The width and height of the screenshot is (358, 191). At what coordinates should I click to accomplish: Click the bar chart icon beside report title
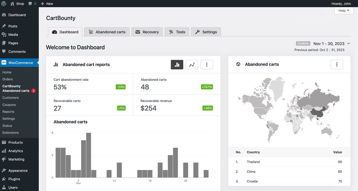tap(56, 64)
